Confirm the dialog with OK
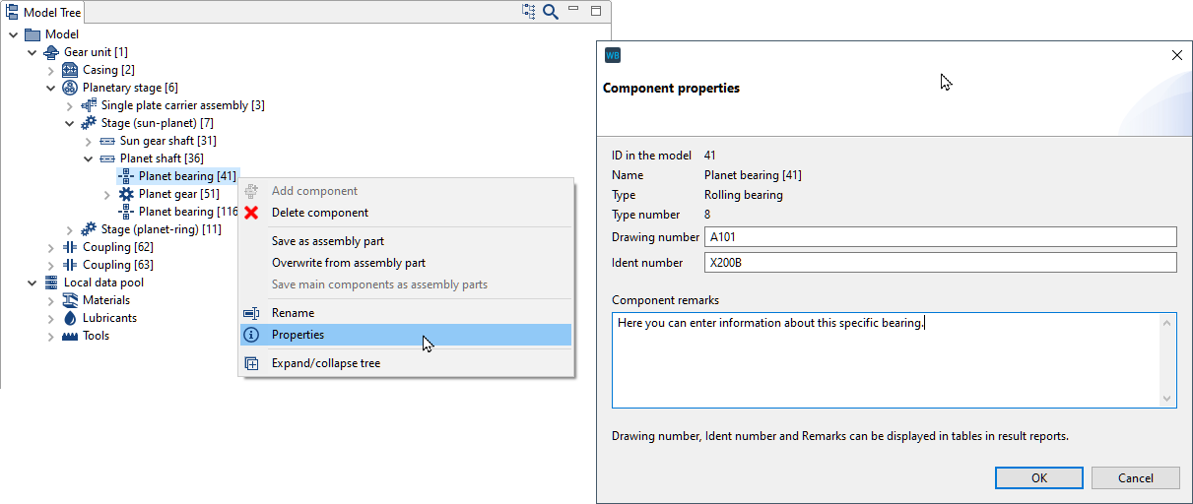1193x504 pixels. (x=1038, y=477)
